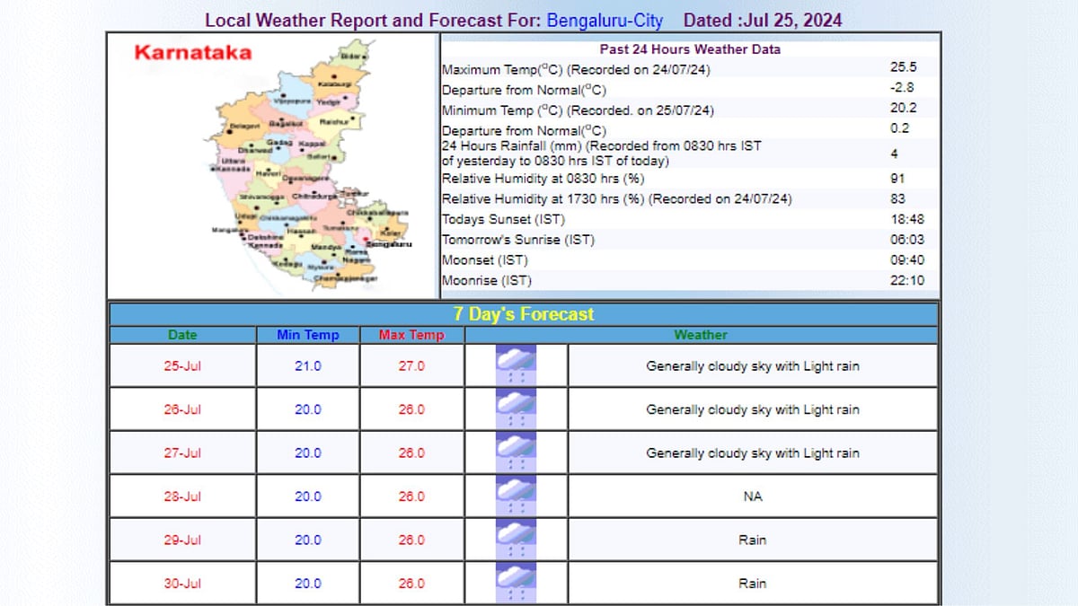Click the 7 Day's Forecast banner

click(x=524, y=314)
